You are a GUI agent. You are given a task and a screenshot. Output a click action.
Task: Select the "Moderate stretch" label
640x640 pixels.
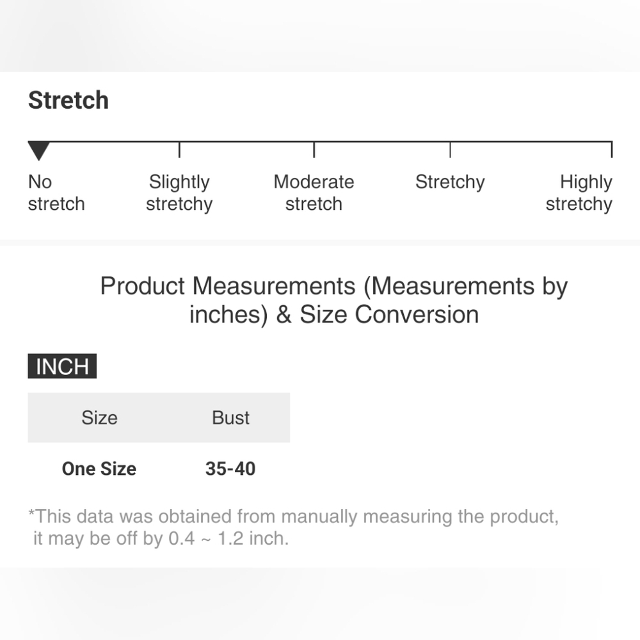(314, 193)
